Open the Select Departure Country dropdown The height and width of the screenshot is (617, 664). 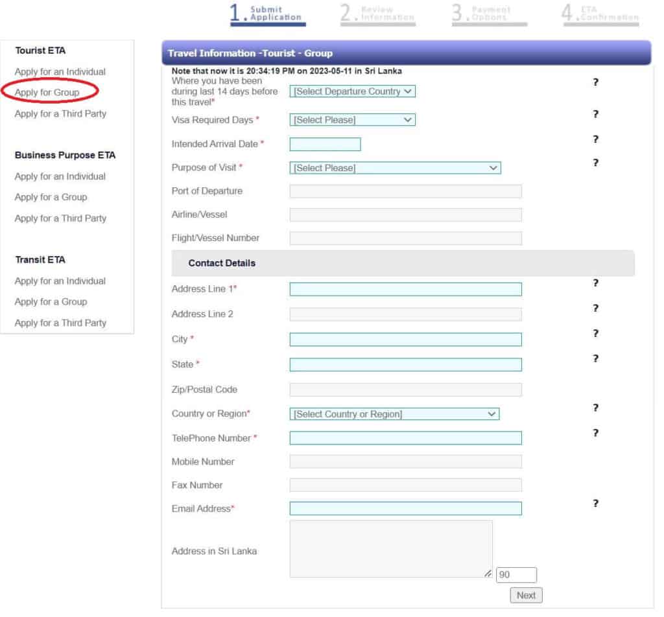pos(352,91)
